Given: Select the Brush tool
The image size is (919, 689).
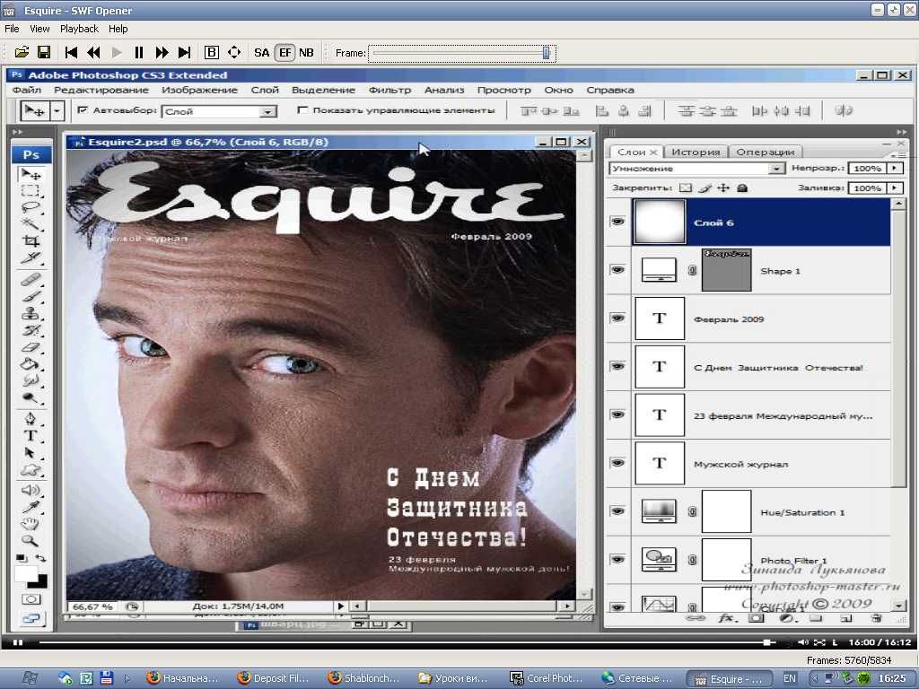Looking at the screenshot, I should [31, 296].
